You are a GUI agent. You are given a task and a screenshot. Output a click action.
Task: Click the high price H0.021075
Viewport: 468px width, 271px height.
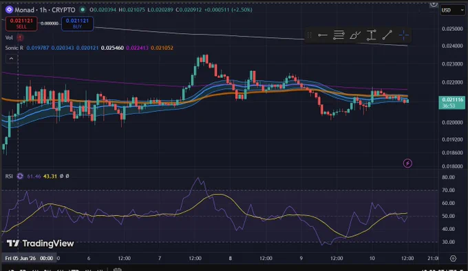(131, 10)
